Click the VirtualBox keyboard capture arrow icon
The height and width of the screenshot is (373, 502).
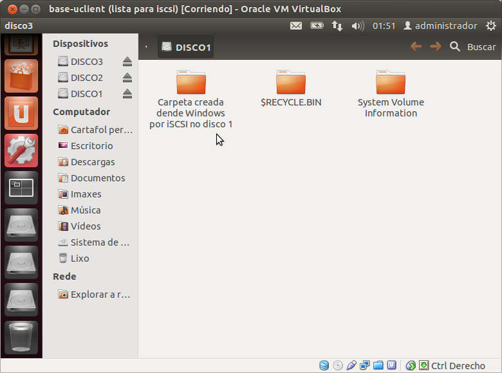click(424, 365)
